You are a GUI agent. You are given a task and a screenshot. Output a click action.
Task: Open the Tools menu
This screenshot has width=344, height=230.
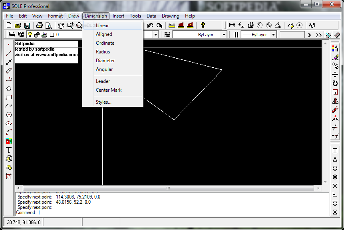(x=135, y=16)
